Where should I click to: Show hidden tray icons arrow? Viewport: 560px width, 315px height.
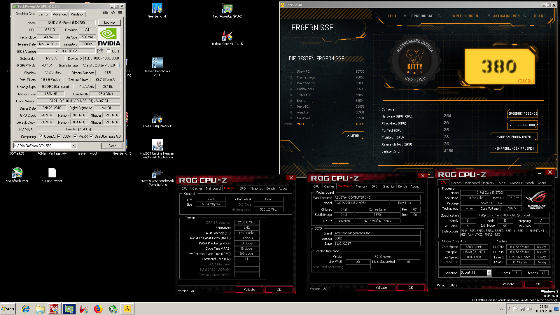point(509,309)
